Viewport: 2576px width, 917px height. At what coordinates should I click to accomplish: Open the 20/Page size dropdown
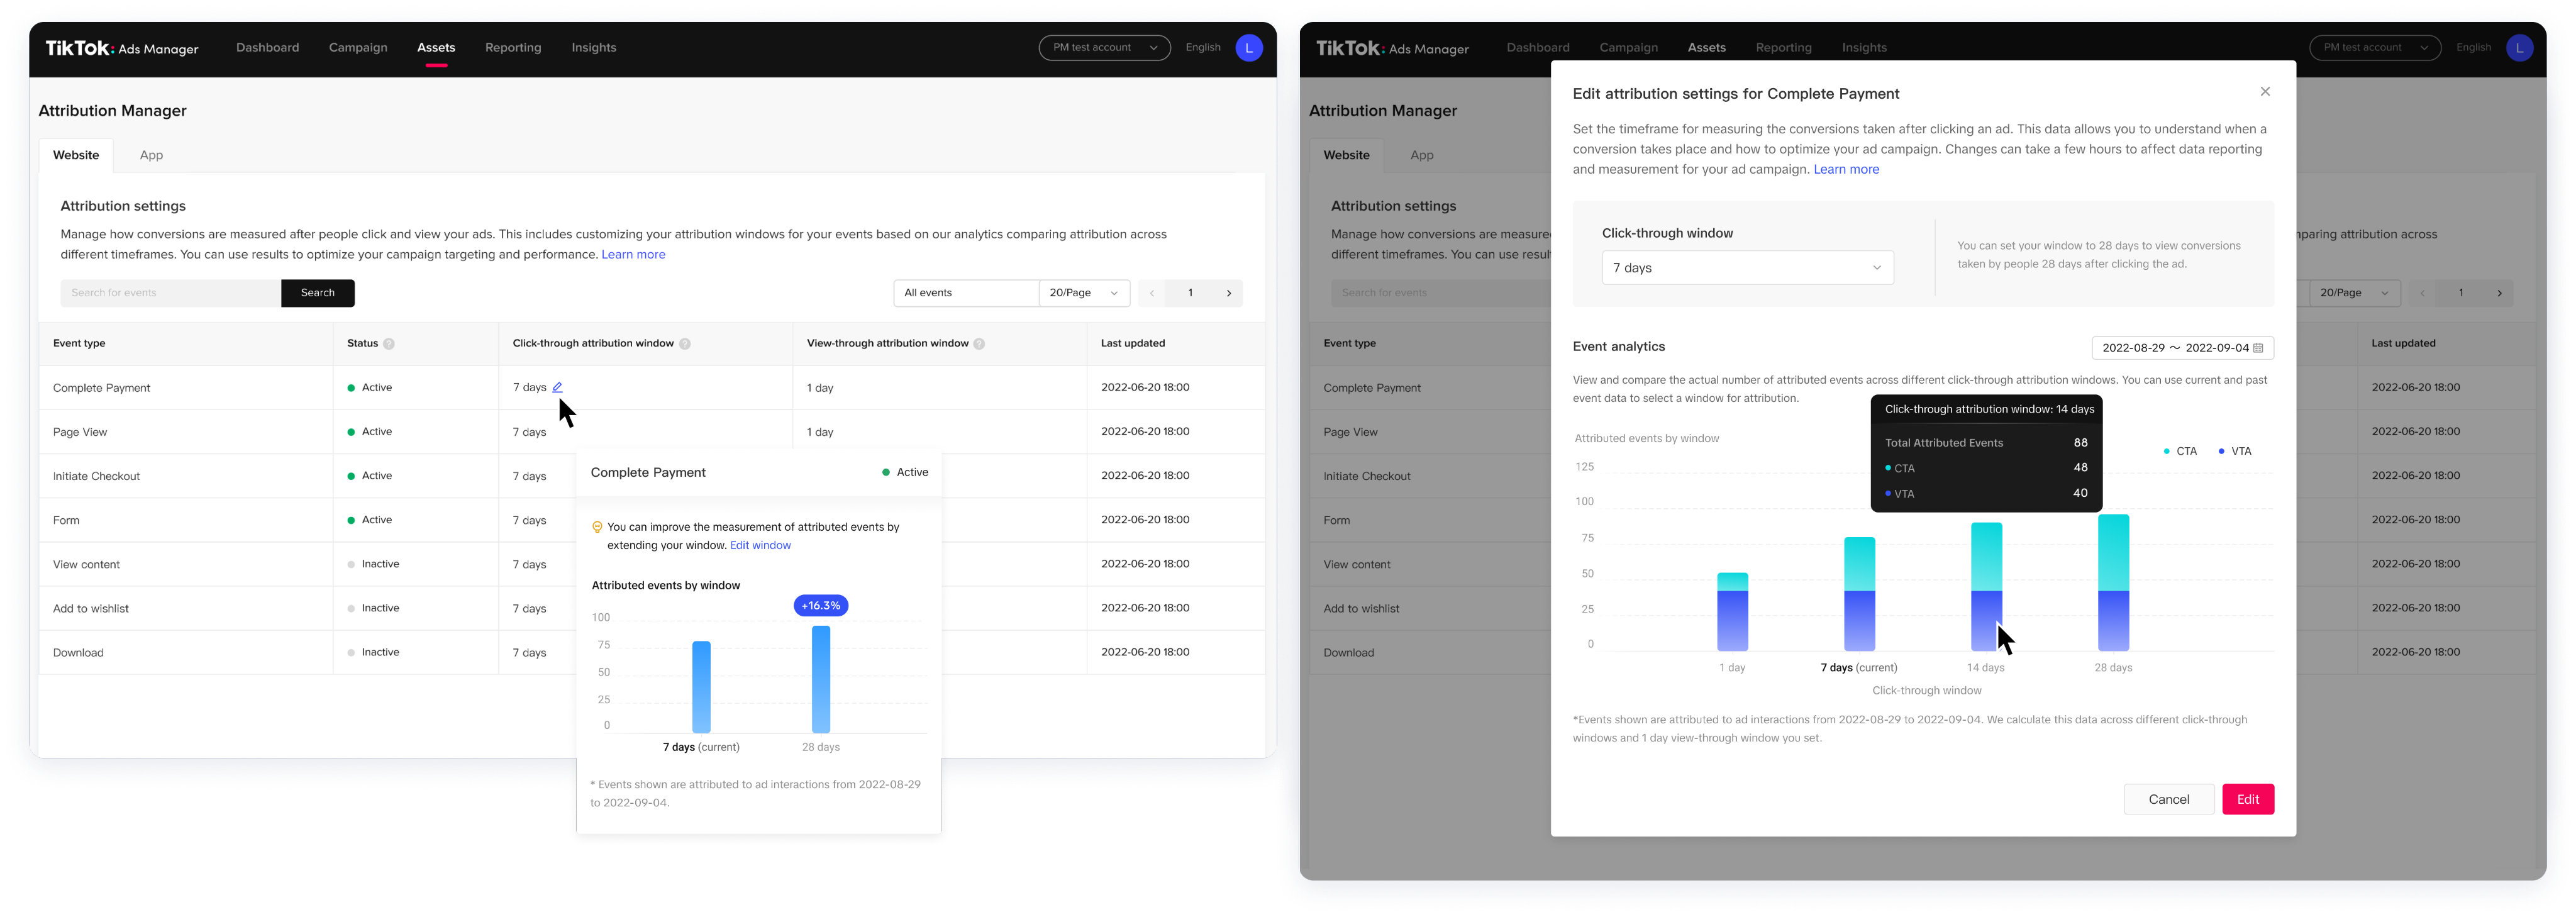coord(1084,293)
